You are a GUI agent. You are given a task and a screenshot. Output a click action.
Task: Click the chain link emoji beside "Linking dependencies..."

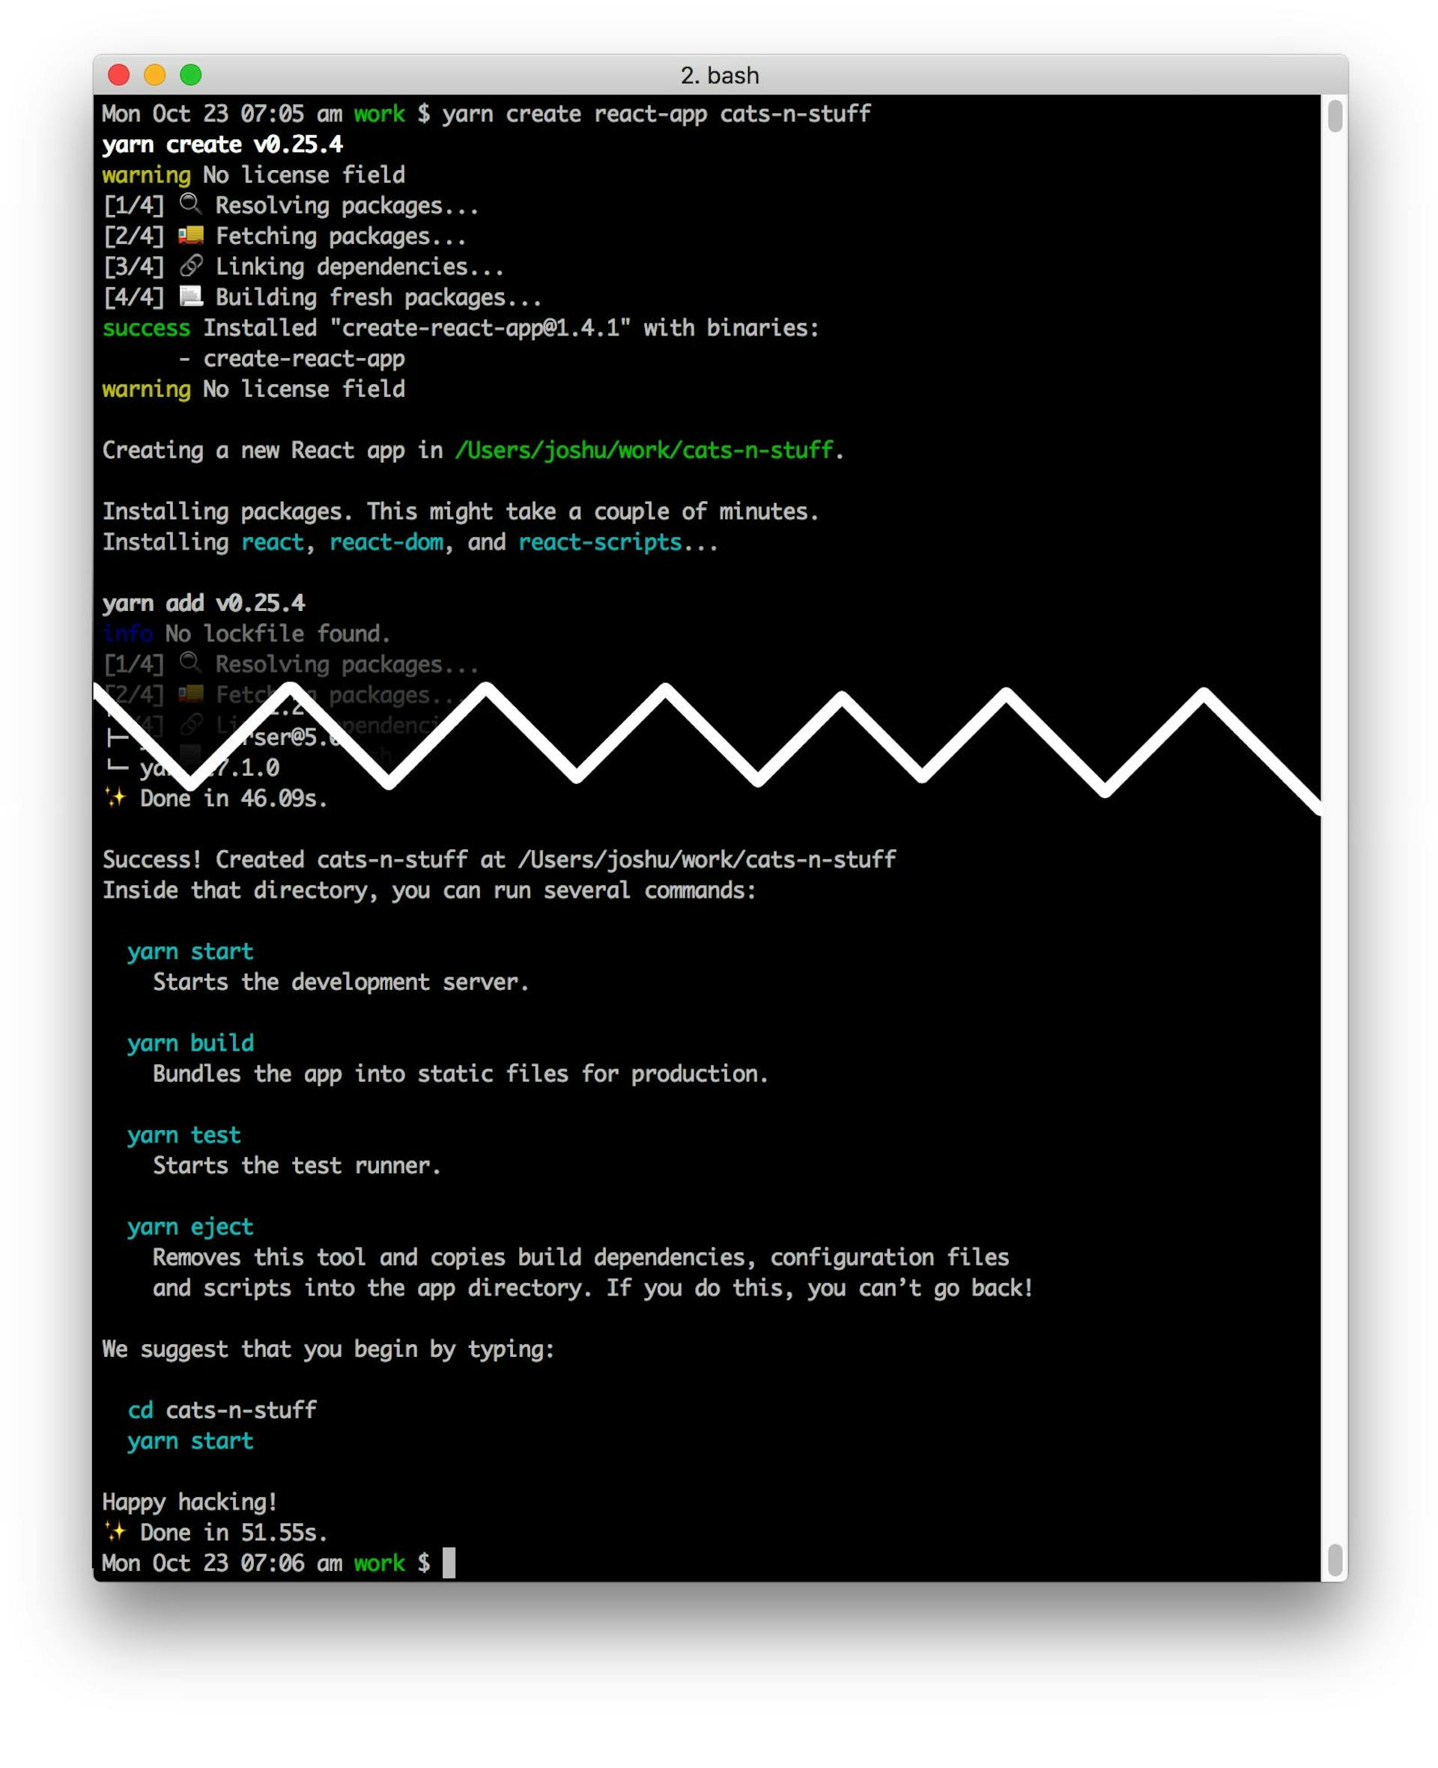(x=191, y=266)
